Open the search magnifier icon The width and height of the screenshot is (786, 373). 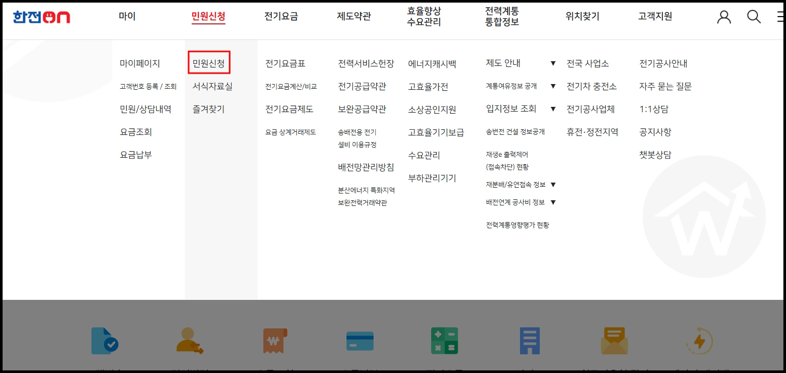pyautogui.click(x=753, y=17)
